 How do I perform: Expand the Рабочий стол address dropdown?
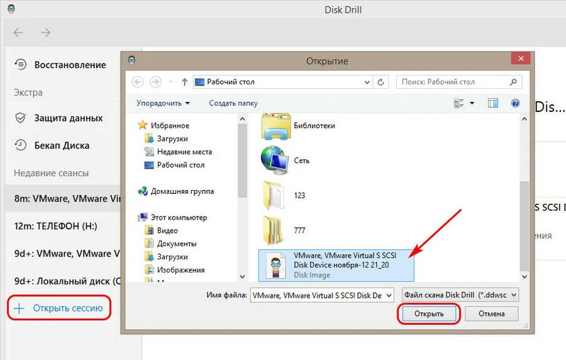click(x=367, y=82)
